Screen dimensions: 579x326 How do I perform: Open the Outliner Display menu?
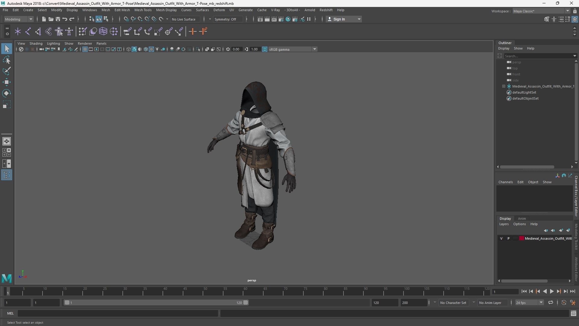pyautogui.click(x=504, y=48)
